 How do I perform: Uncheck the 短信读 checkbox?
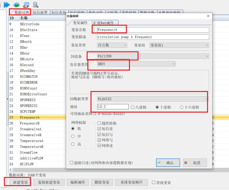(99, 129)
